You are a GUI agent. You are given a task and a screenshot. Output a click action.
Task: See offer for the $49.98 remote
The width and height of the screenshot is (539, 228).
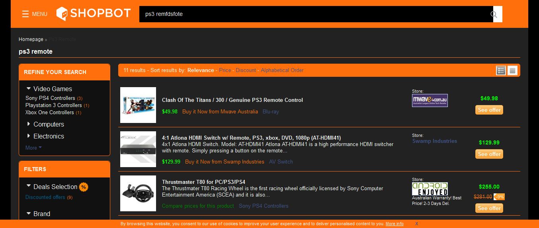(x=489, y=110)
